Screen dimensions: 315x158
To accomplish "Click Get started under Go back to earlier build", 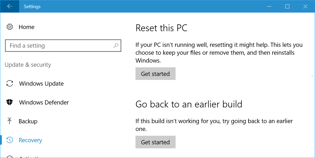I will [x=155, y=142].
